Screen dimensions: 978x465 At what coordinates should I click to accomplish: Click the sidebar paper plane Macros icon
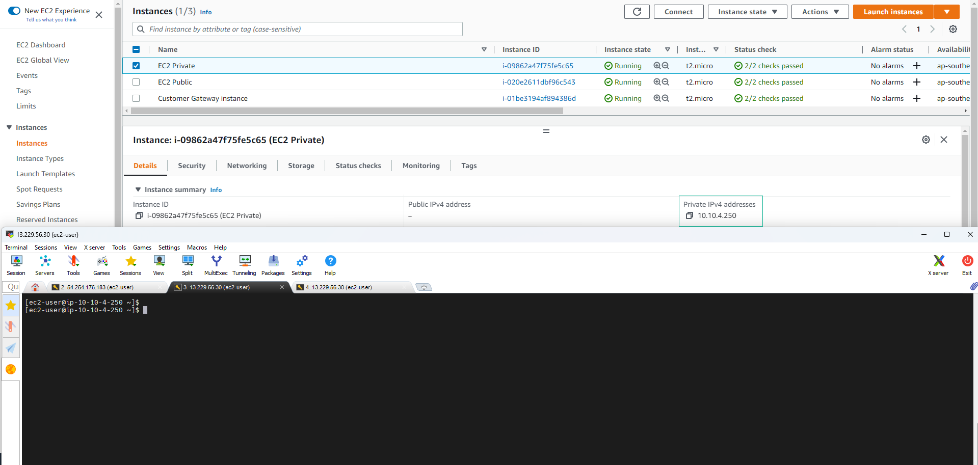(11, 348)
